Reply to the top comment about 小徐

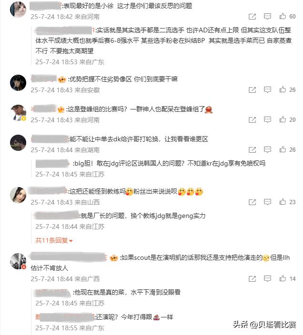(x=267, y=17)
